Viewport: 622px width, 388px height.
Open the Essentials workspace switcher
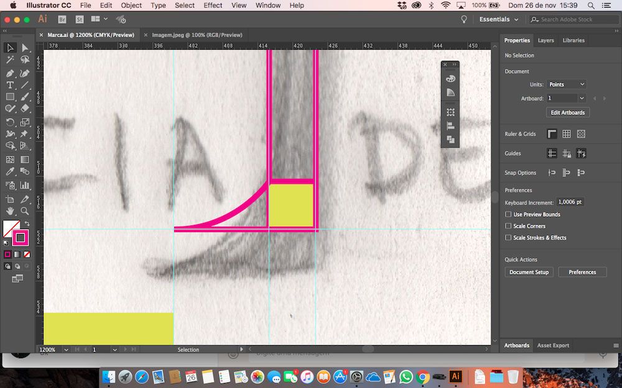(x=498, y=19)
